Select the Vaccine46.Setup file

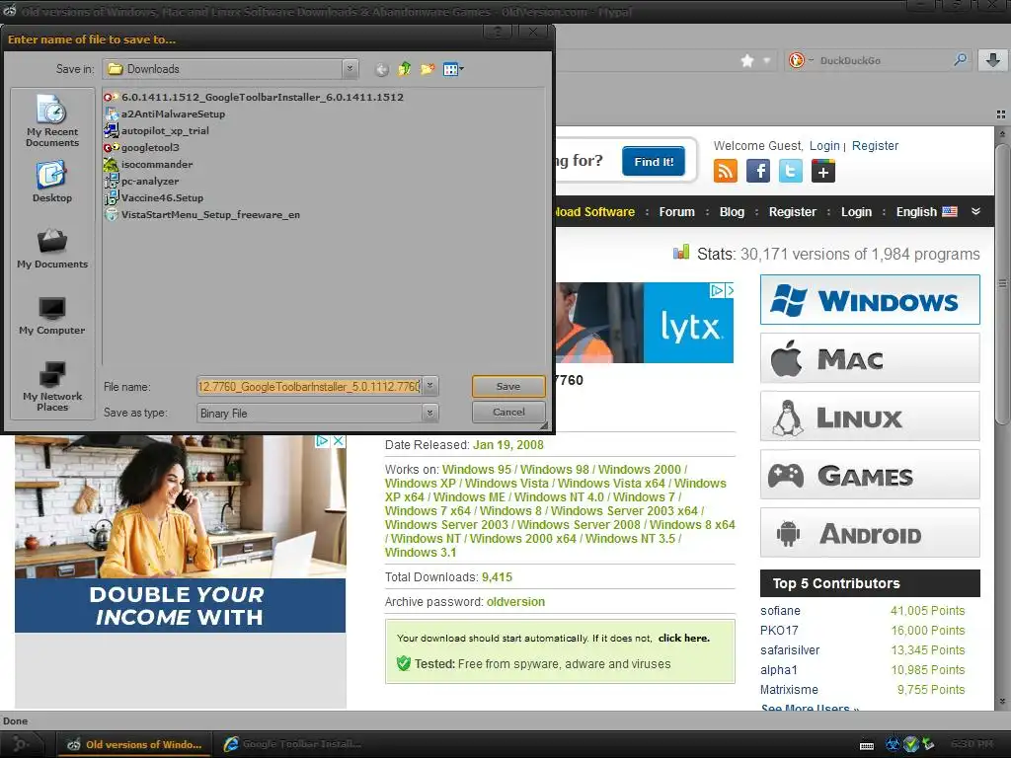pos(154,197)
